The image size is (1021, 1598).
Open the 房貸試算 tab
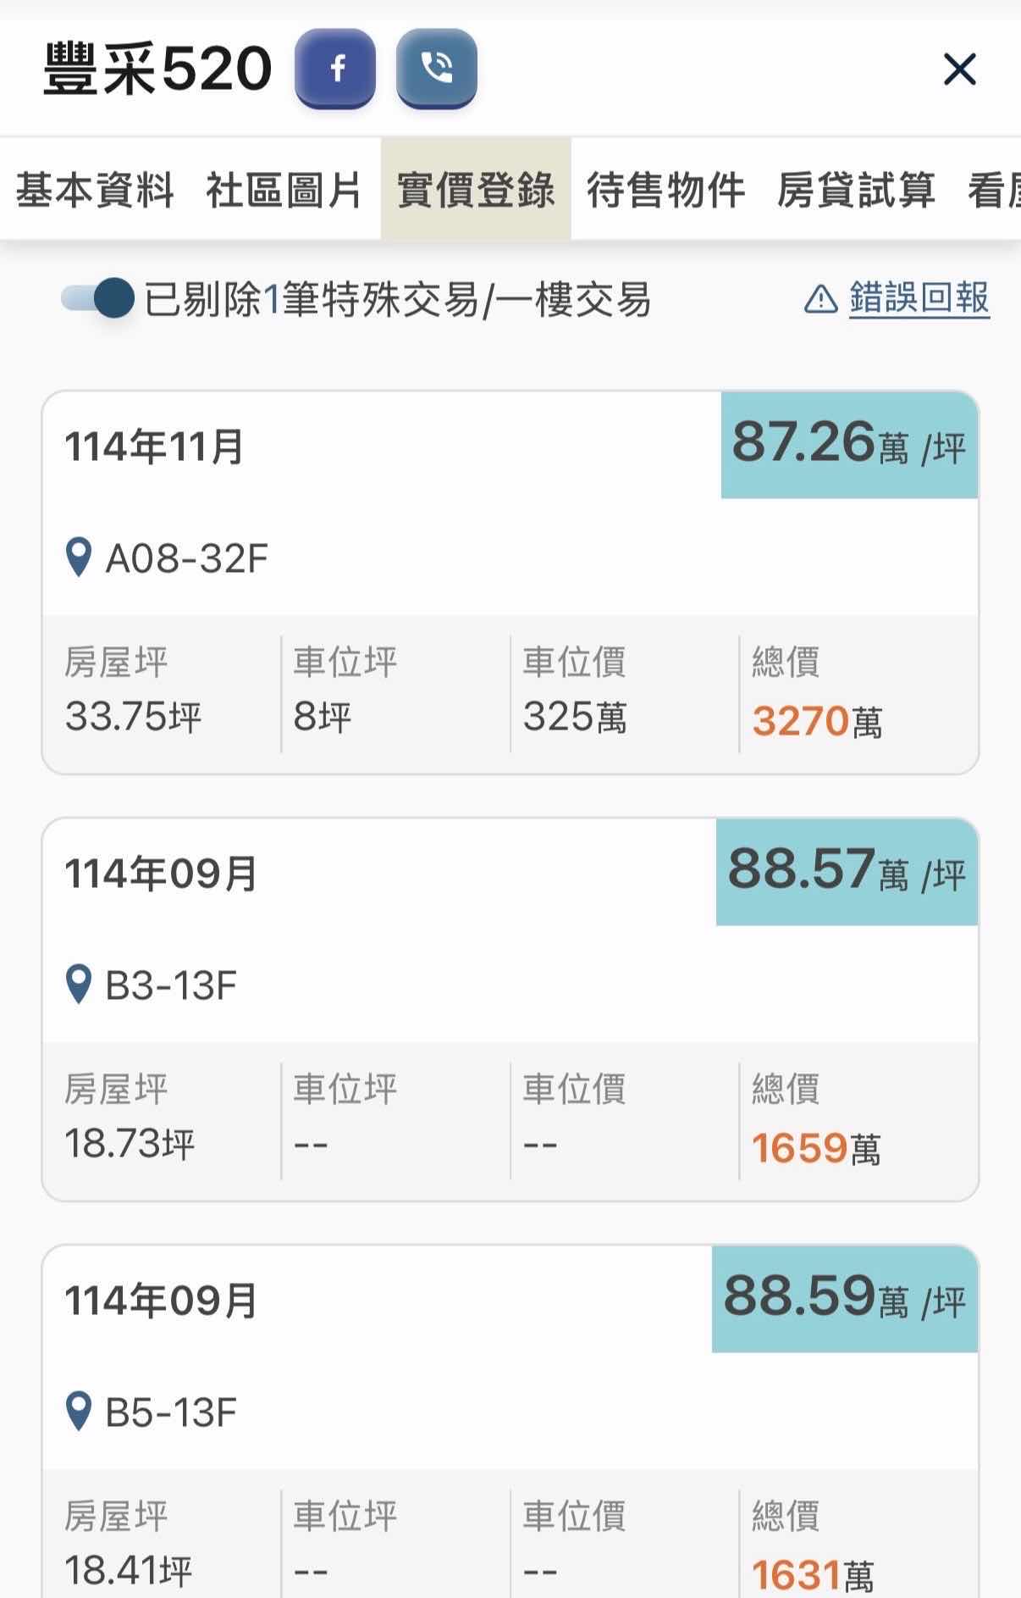[x=856, y=190]
